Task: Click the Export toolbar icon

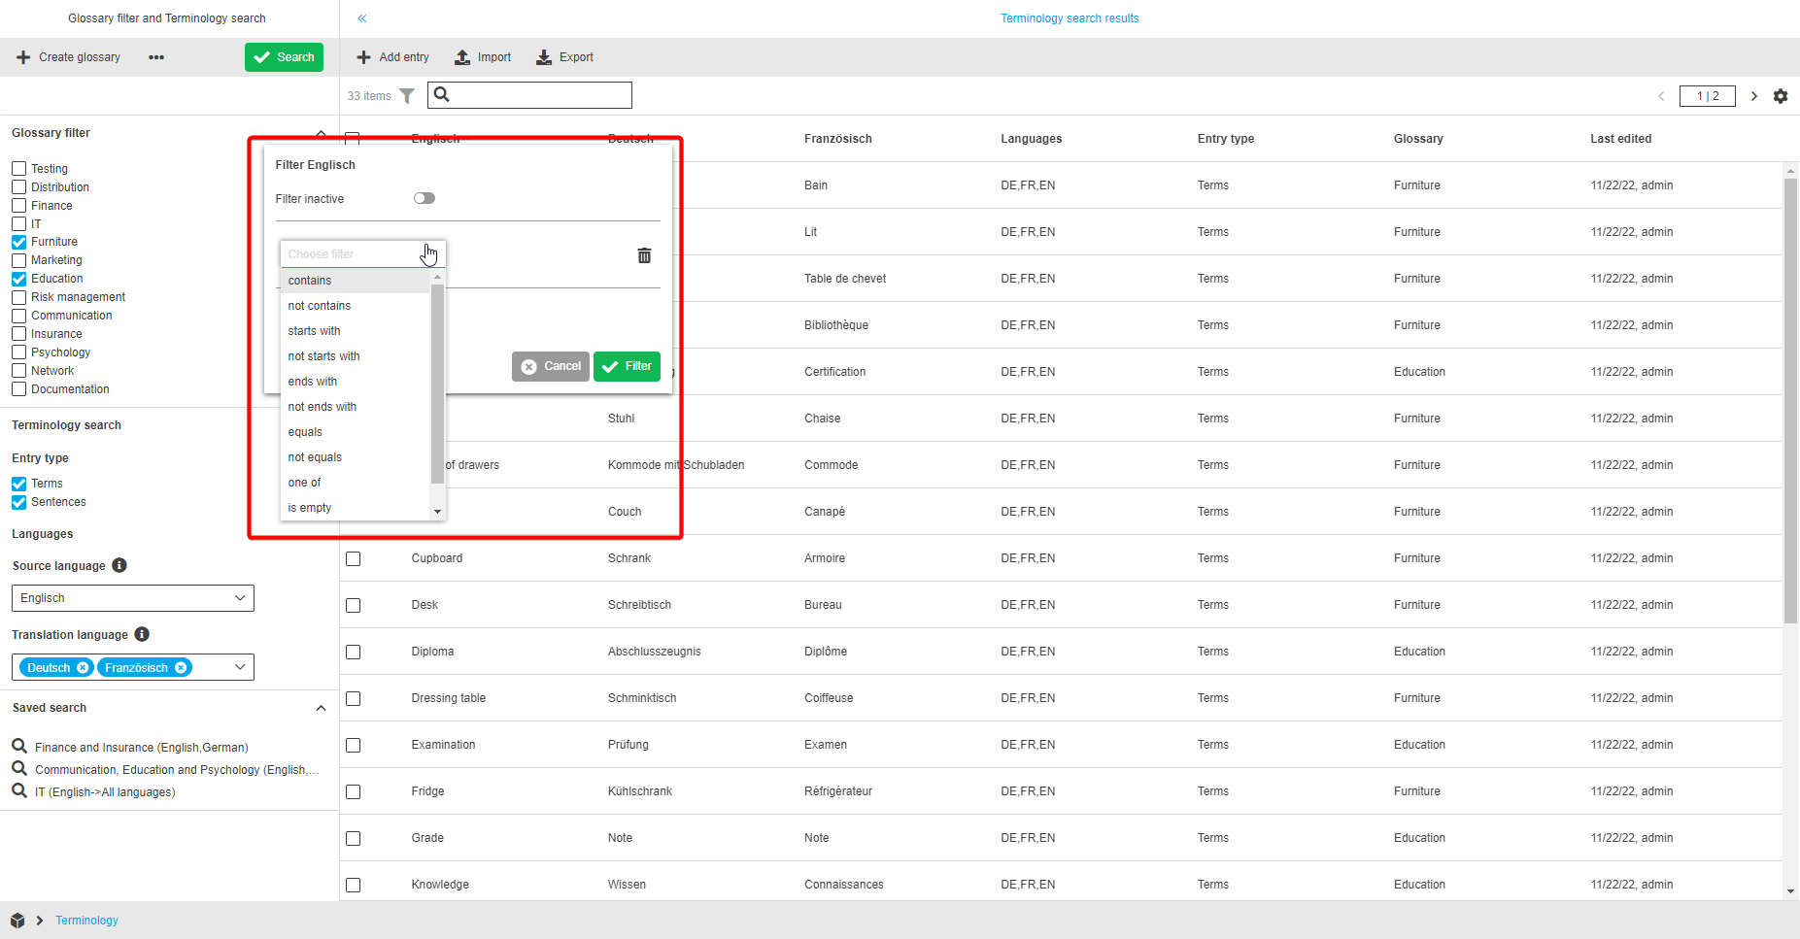Action: [x=544, y=57]
